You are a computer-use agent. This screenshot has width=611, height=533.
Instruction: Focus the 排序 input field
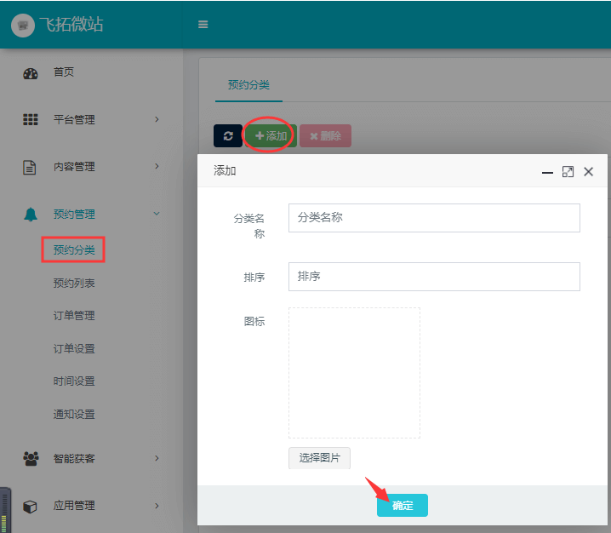pos(434,277)
